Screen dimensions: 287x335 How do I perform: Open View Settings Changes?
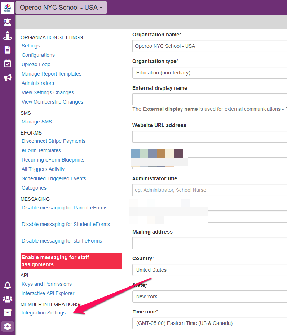tap(48, 92)
